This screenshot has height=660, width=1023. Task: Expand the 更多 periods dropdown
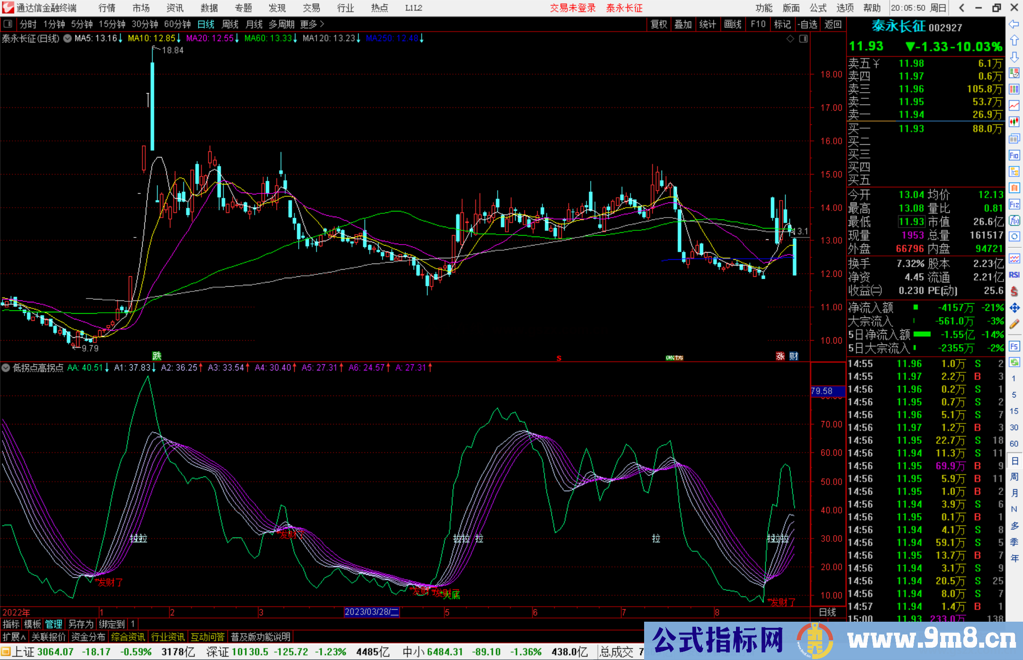312,24
